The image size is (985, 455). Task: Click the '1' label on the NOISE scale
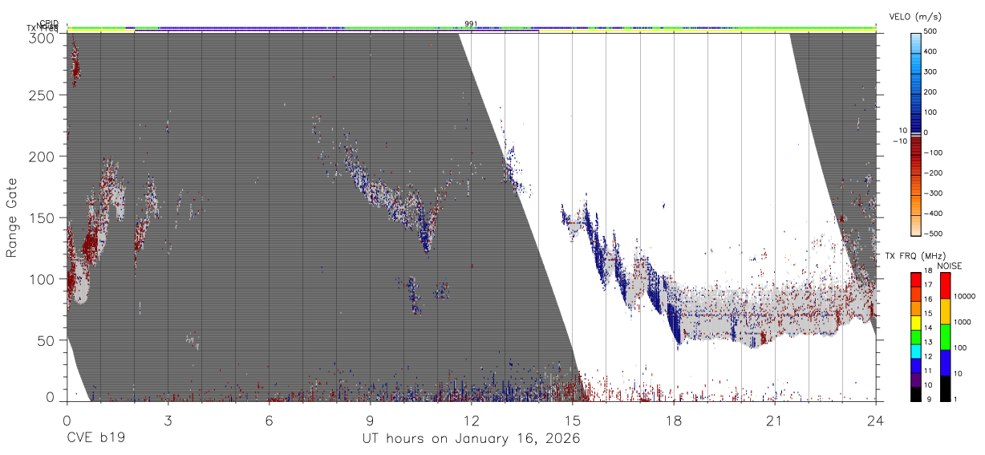point(956,399)
